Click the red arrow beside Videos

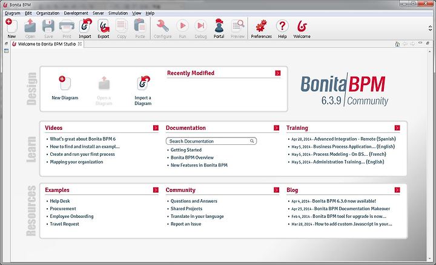tap(156, 128)
